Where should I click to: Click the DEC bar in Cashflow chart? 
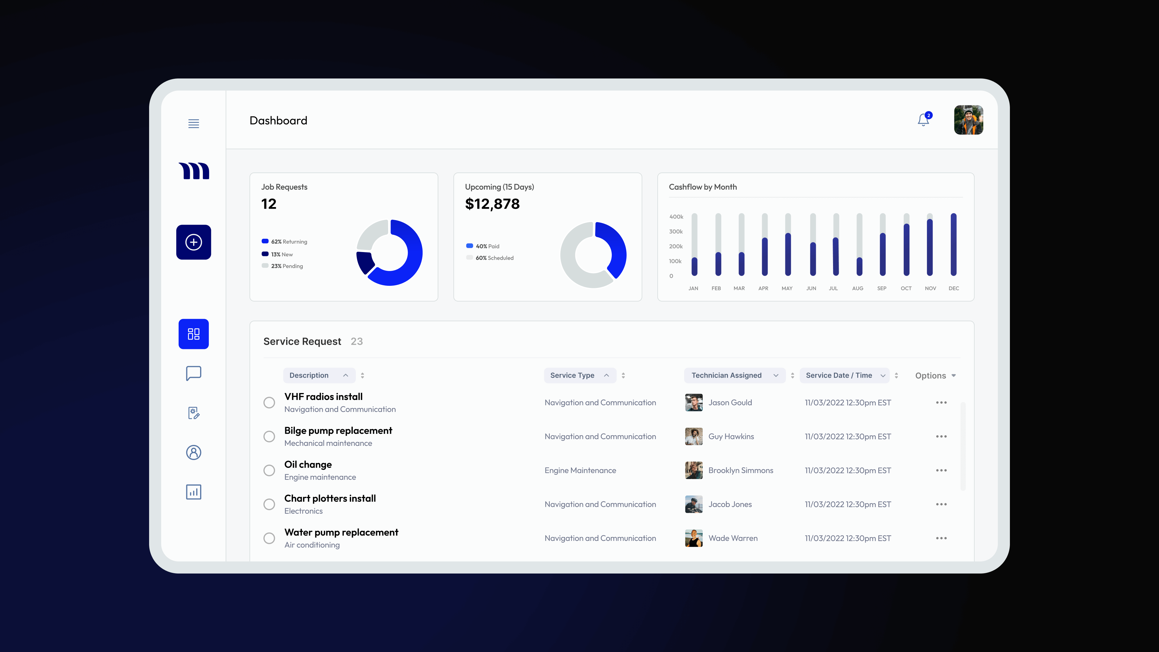click(x=953, y=245)
